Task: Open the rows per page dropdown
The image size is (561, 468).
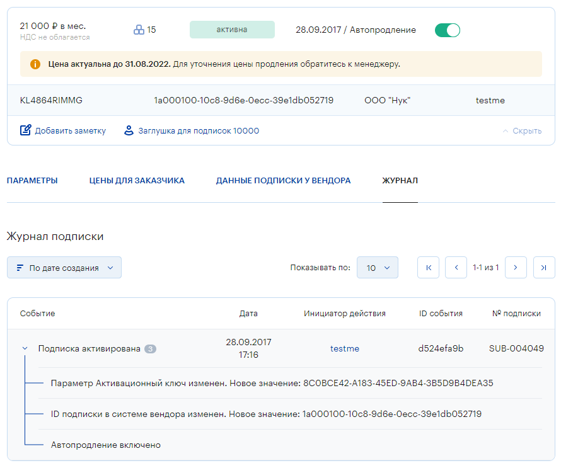Action: tap(377, 268)
